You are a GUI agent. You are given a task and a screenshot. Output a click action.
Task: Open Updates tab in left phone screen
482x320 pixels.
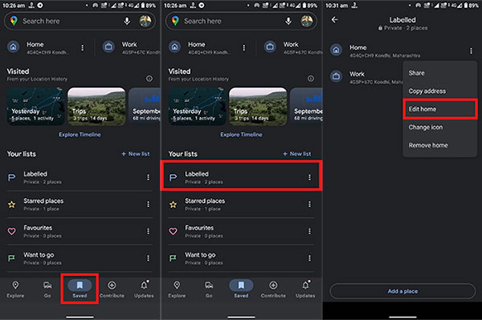144,290
